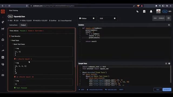Click the SKIP button
173x97 pixels.
point(81,90)
